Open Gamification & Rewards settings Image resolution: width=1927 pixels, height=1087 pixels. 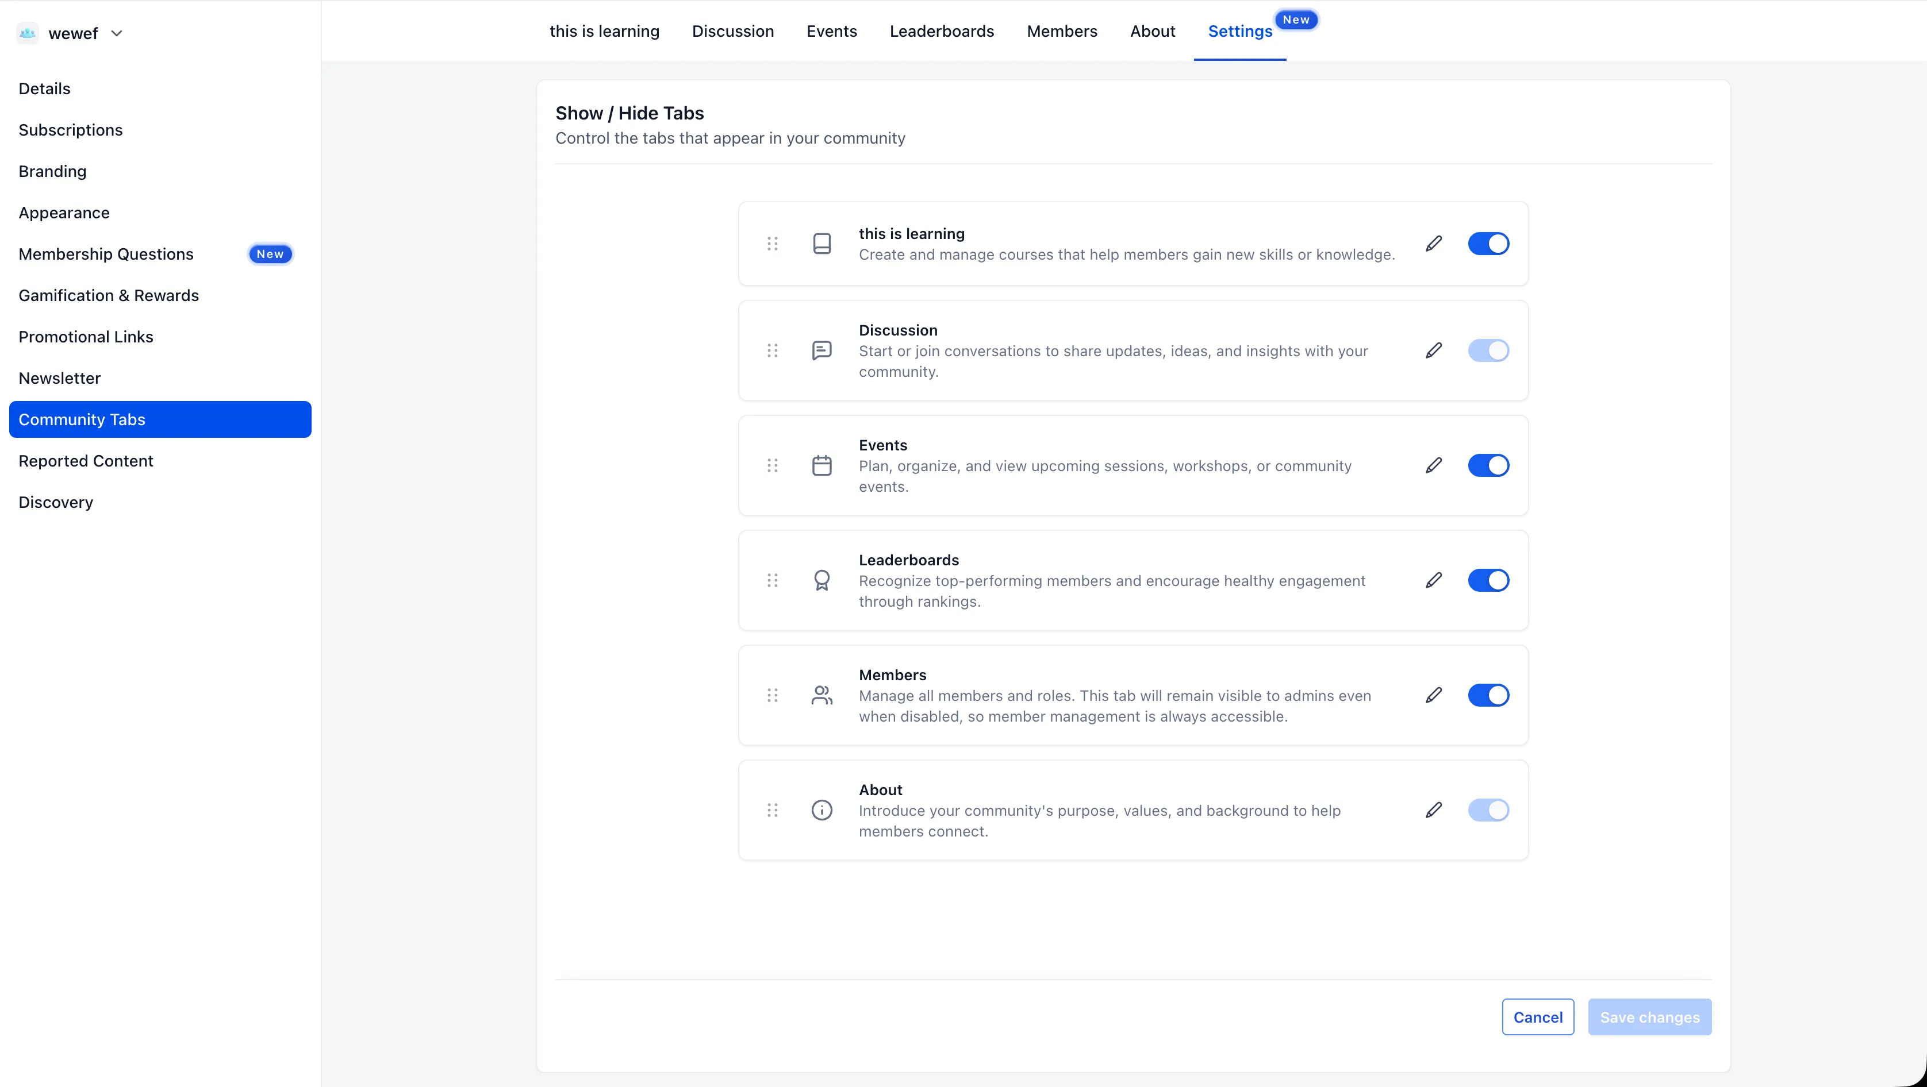[160, 295]
